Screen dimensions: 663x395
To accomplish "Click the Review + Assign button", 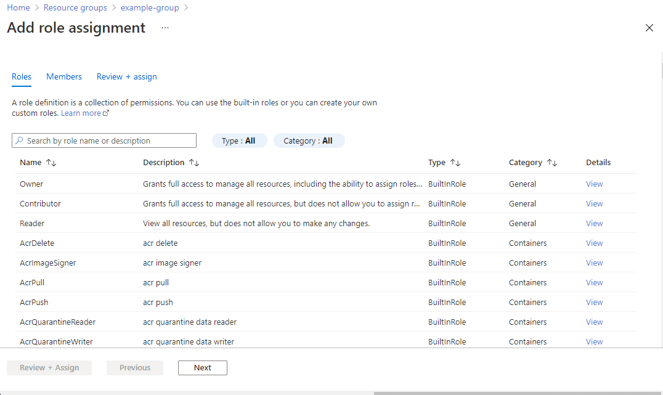I will pyautogui.click(x=49, y=367).
